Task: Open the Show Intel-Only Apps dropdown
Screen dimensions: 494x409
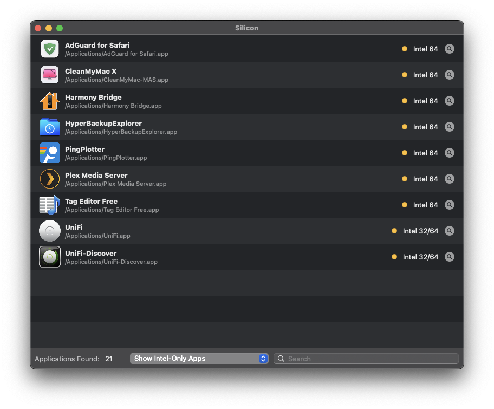Action: [x=199, y=359]
